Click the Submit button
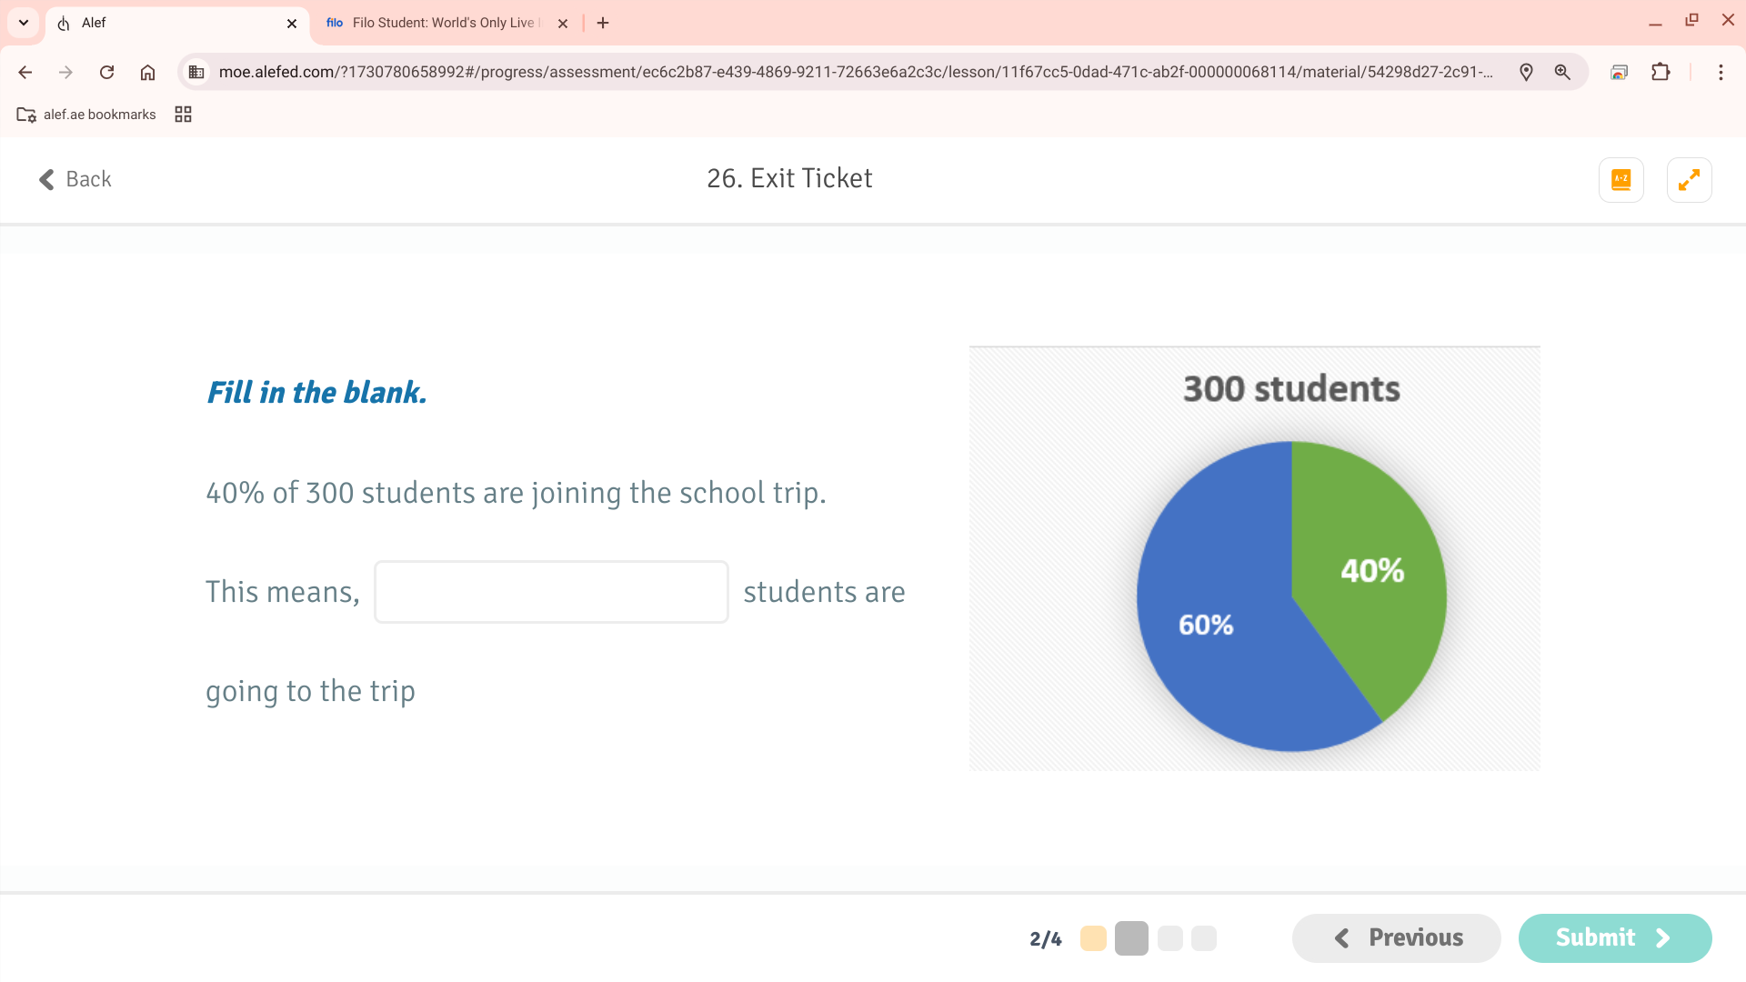 click(x=1614, y=937)
